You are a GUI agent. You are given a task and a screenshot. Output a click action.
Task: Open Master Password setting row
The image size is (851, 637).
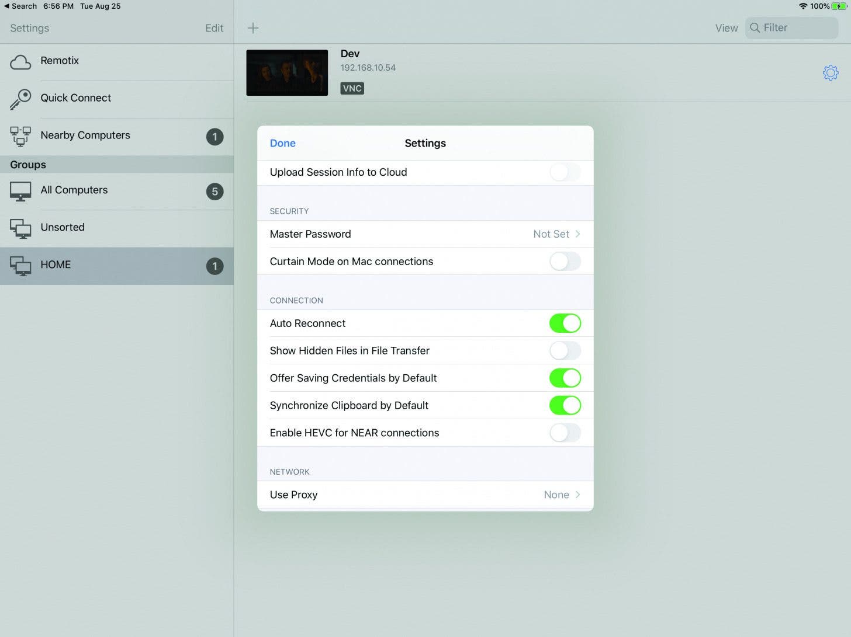tap(425, 234)
